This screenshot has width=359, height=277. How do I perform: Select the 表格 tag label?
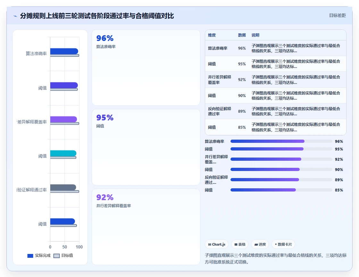pos(242,244)
